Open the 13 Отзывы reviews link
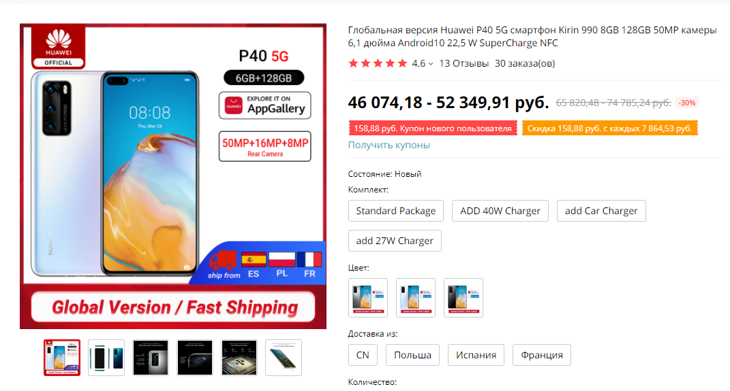The image size is (730, 391). (463, 63)
